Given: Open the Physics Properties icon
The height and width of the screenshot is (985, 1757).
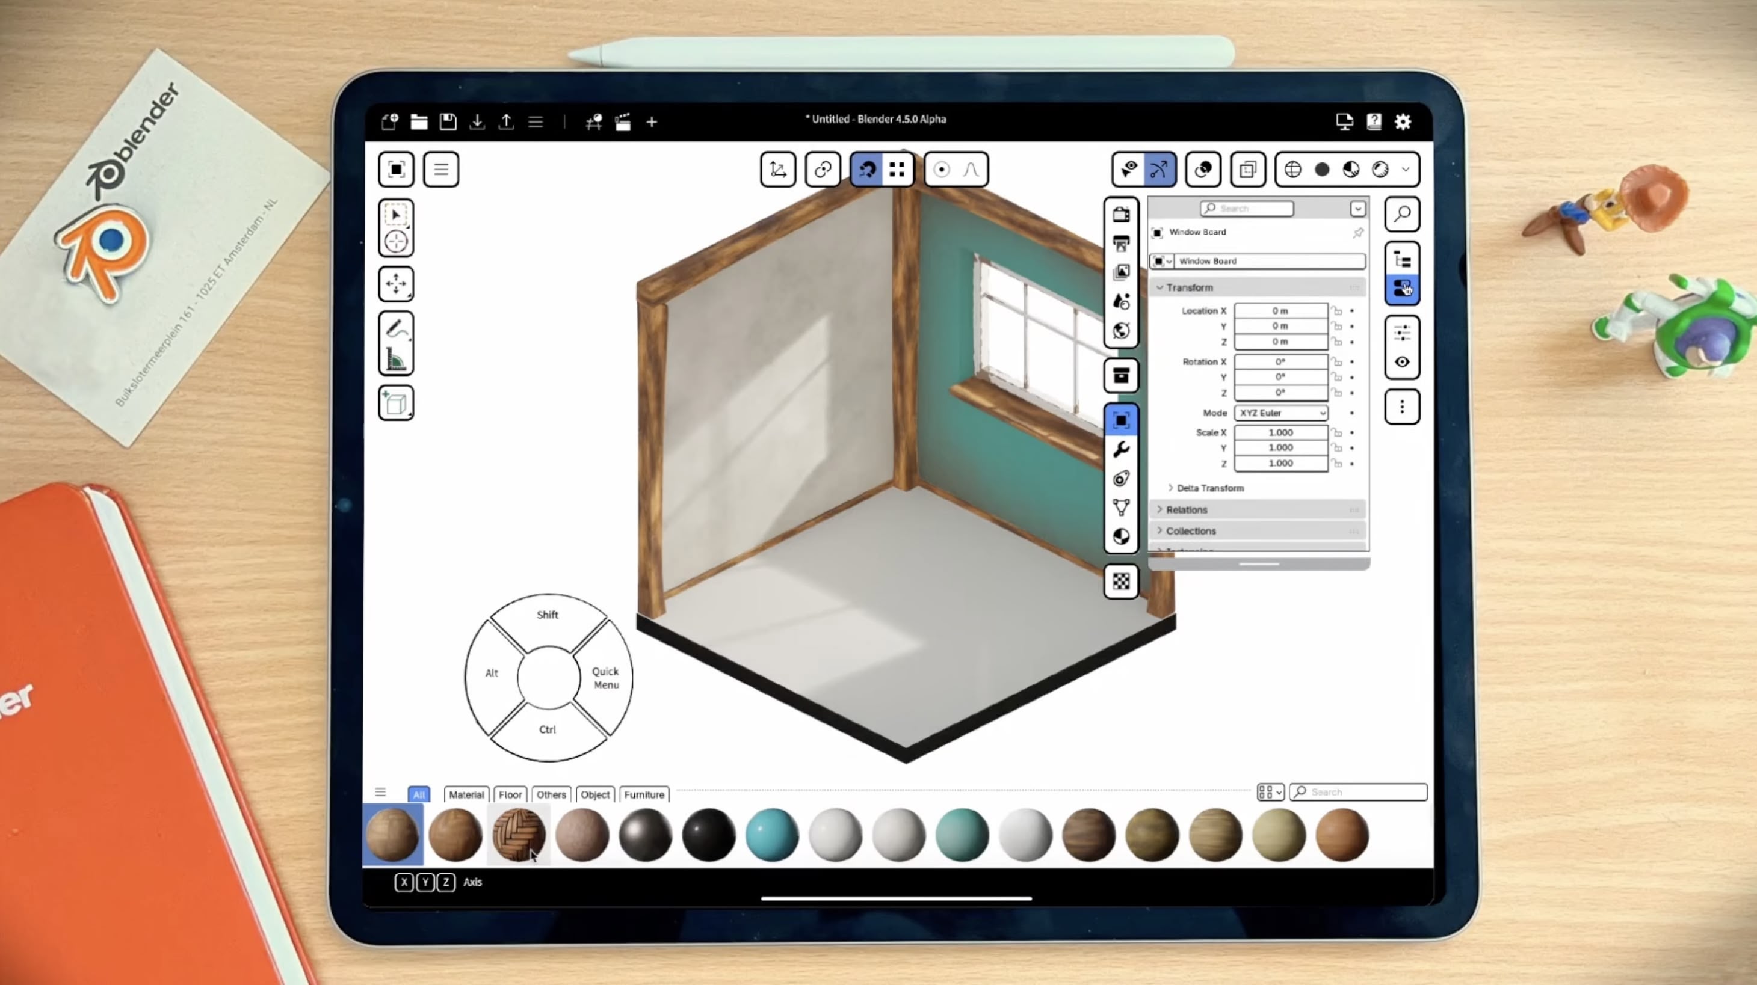Looking at the screenshot, I should click(x=1120, y=479).
